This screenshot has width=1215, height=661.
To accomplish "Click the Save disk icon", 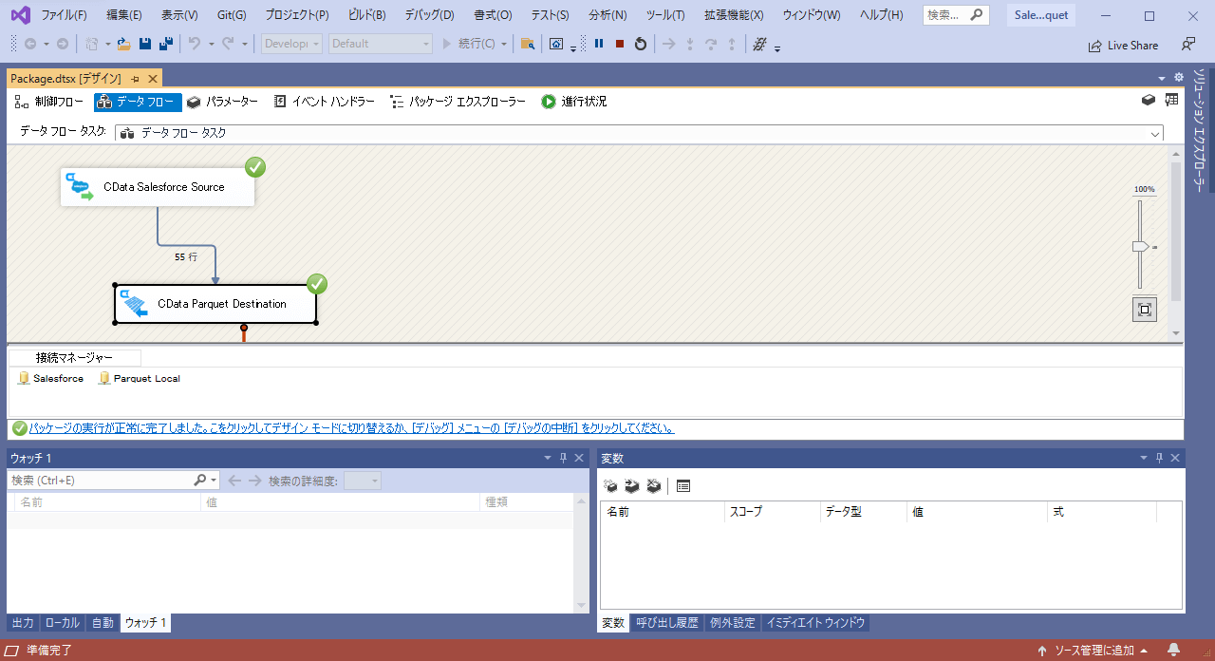I will pos(145,44).
